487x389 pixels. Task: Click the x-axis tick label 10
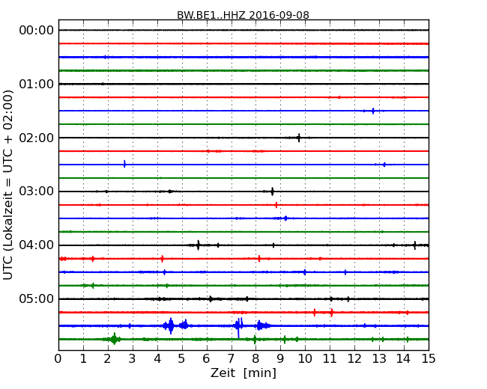pyautogui.click(x=305, y=359)
